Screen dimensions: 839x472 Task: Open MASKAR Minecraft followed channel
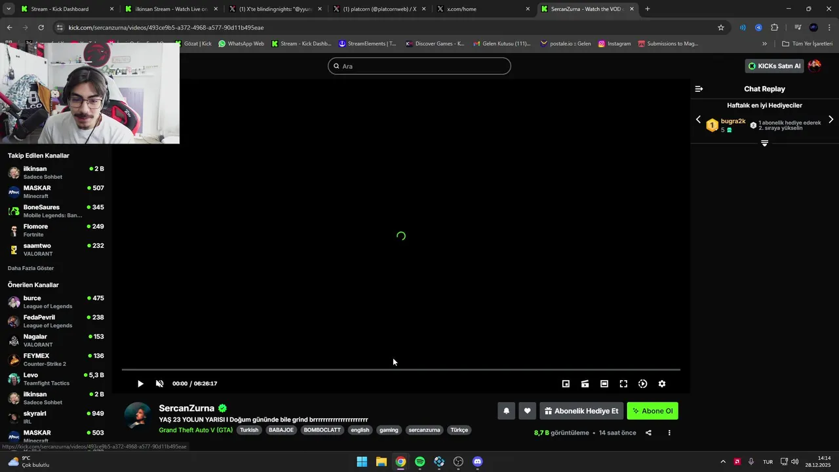coord(56,191)
